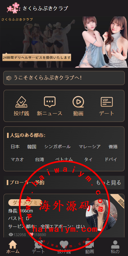
Task: Open the 動画 play circle icon
Action: 78,102
